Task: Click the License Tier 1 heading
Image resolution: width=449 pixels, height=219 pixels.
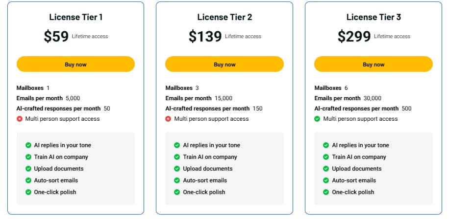Action: pos(75,17)
